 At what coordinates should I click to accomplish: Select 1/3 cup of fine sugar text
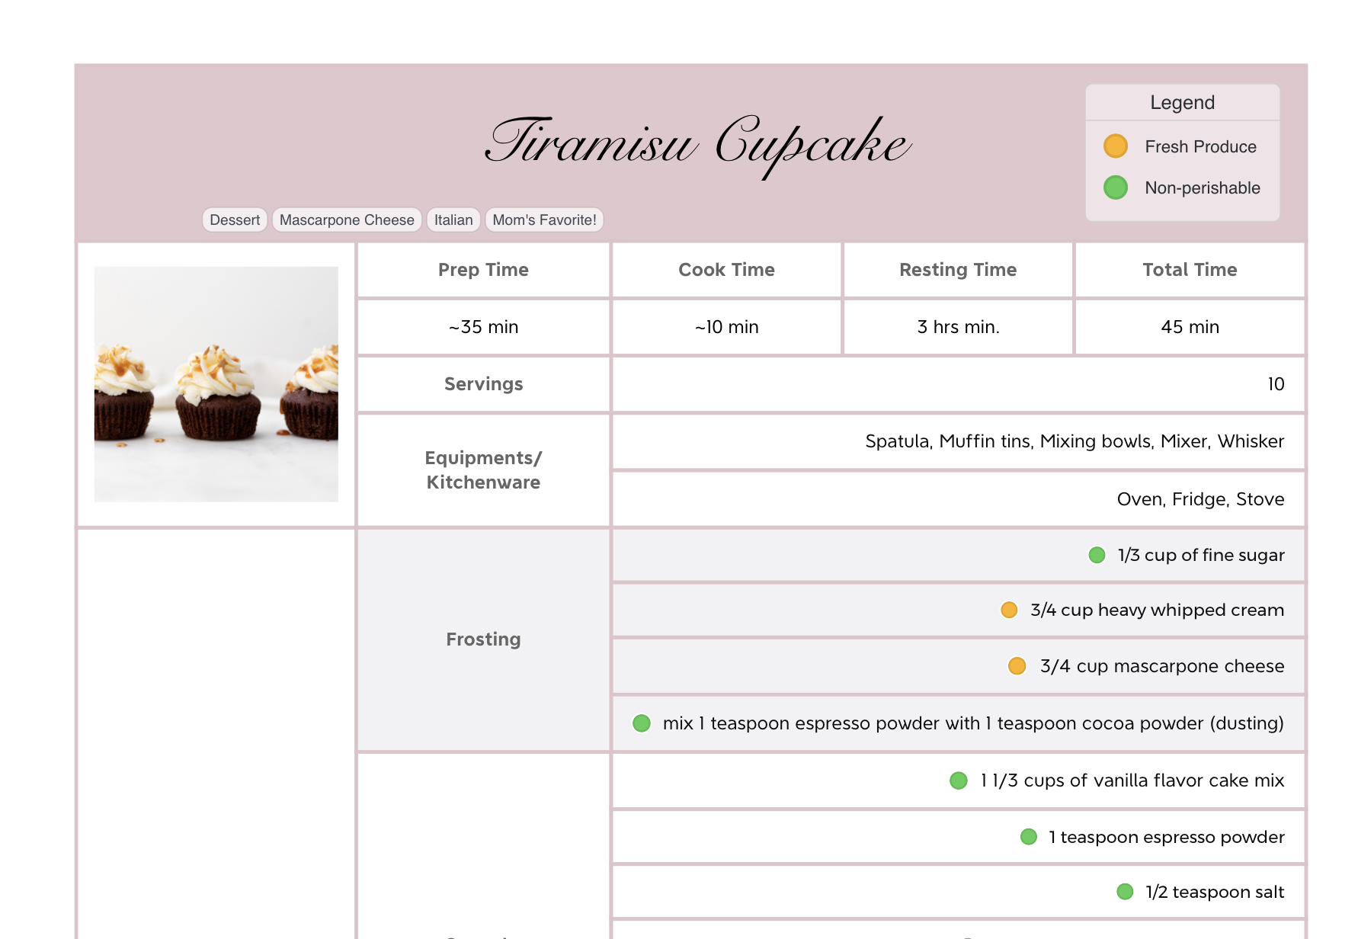pyautogui.click(x=1201, y=555)
